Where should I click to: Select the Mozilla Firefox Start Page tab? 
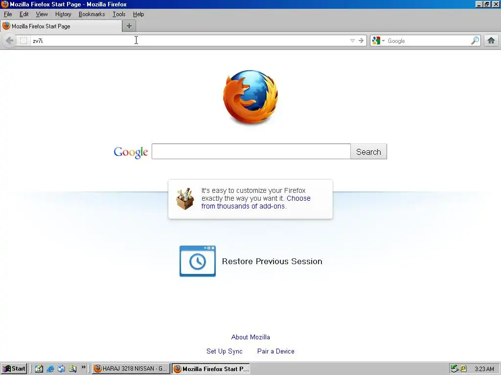coord(61,26)
